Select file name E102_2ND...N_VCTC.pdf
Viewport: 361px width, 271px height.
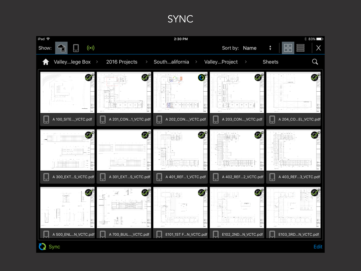[242, 234]
